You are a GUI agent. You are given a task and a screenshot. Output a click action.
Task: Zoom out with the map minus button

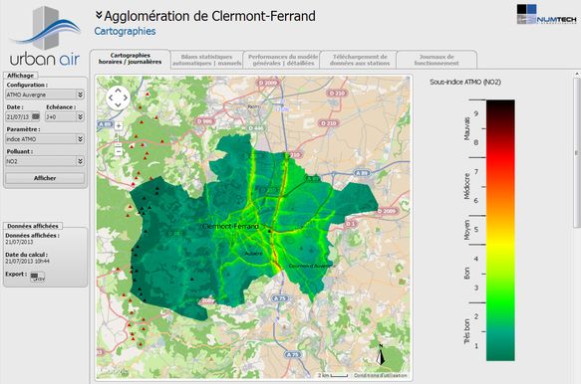(x=119, y=151)
